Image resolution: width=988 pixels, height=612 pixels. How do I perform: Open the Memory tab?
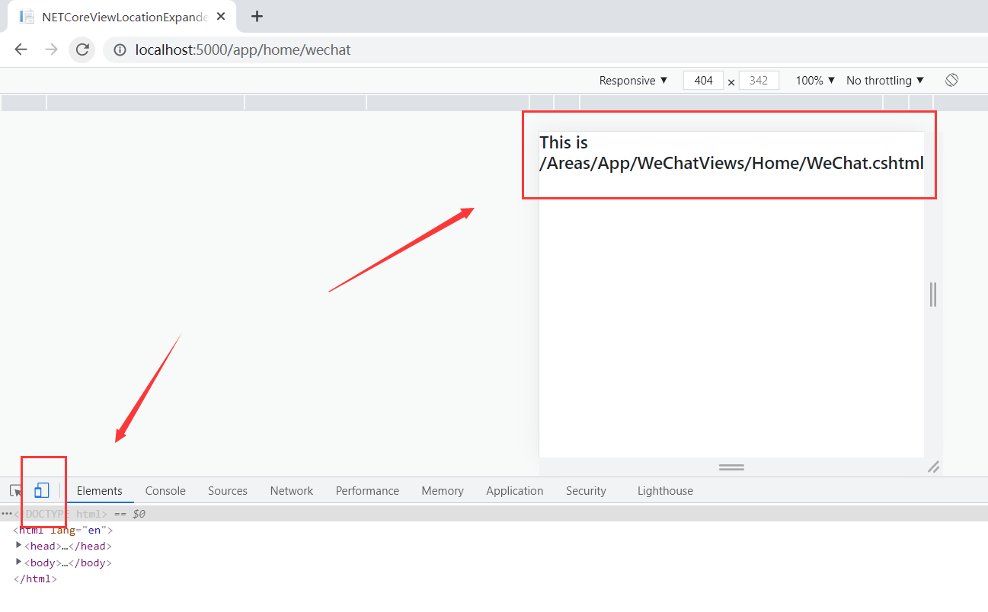tap(443, 491)
